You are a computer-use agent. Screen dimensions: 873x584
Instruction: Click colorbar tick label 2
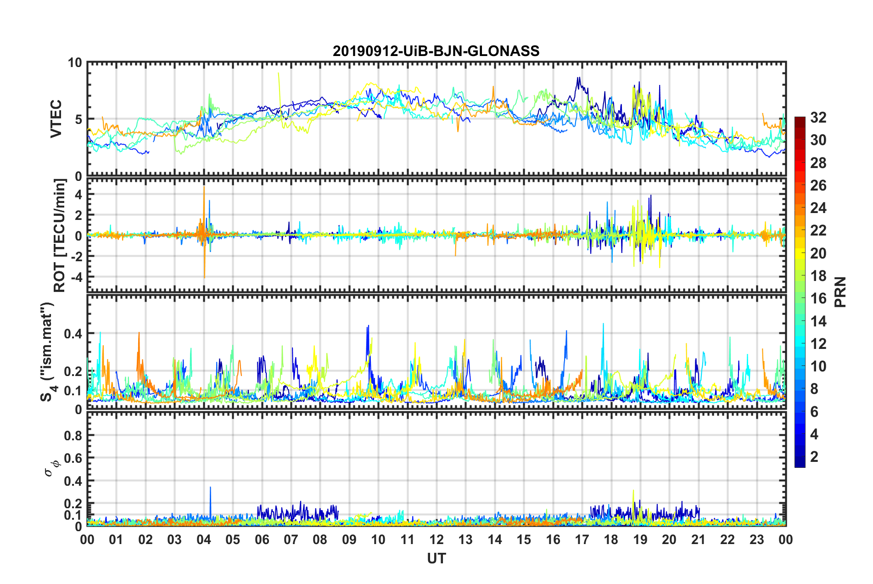pos(814,456)
